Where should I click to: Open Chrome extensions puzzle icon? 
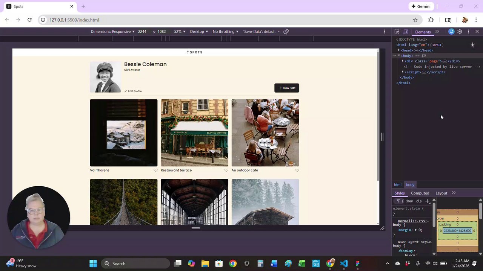[x=431, y=20]
